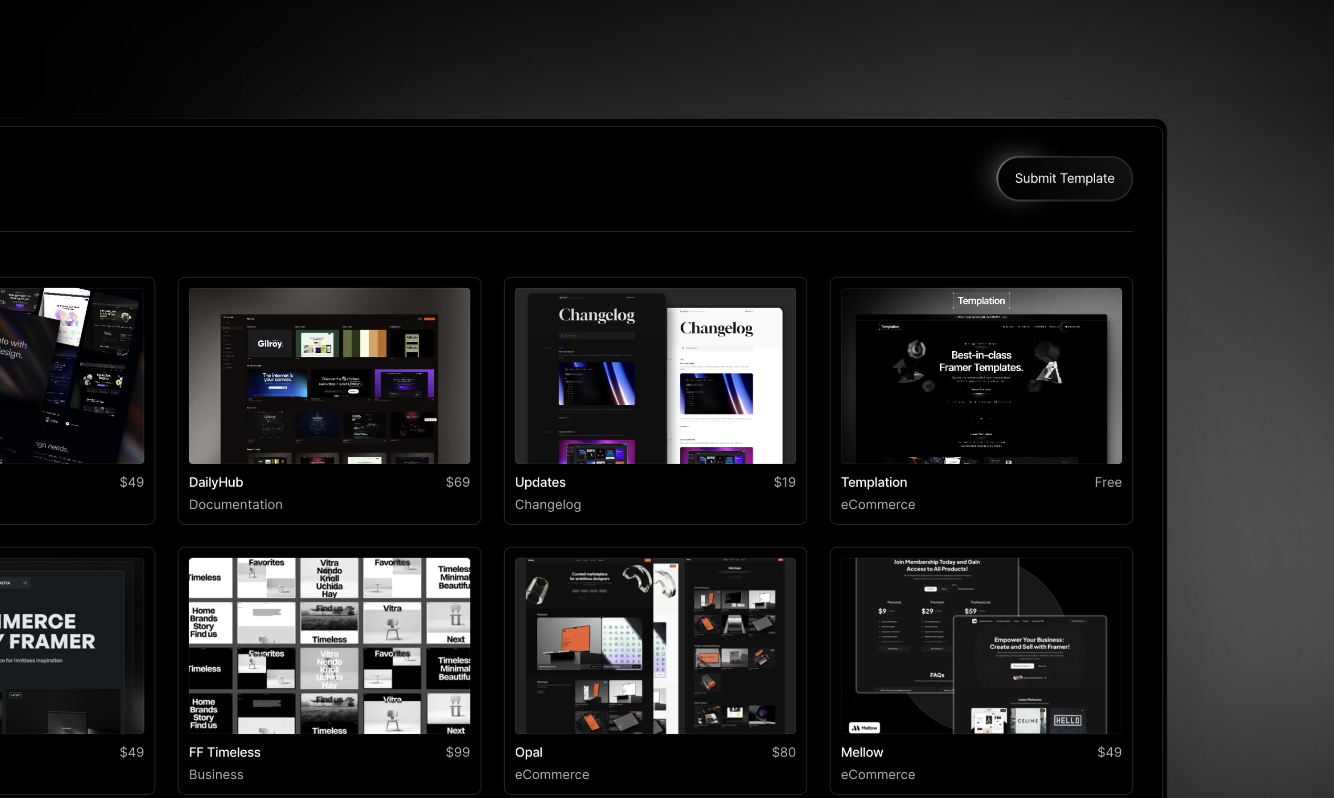The height and width of the screenshot is (798, 1334).
Task: Click the eCommerce category under Opal
Action: (x=552, y=774)
